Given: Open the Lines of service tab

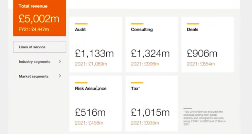Looking at the screenshot, I should [40, 47].
